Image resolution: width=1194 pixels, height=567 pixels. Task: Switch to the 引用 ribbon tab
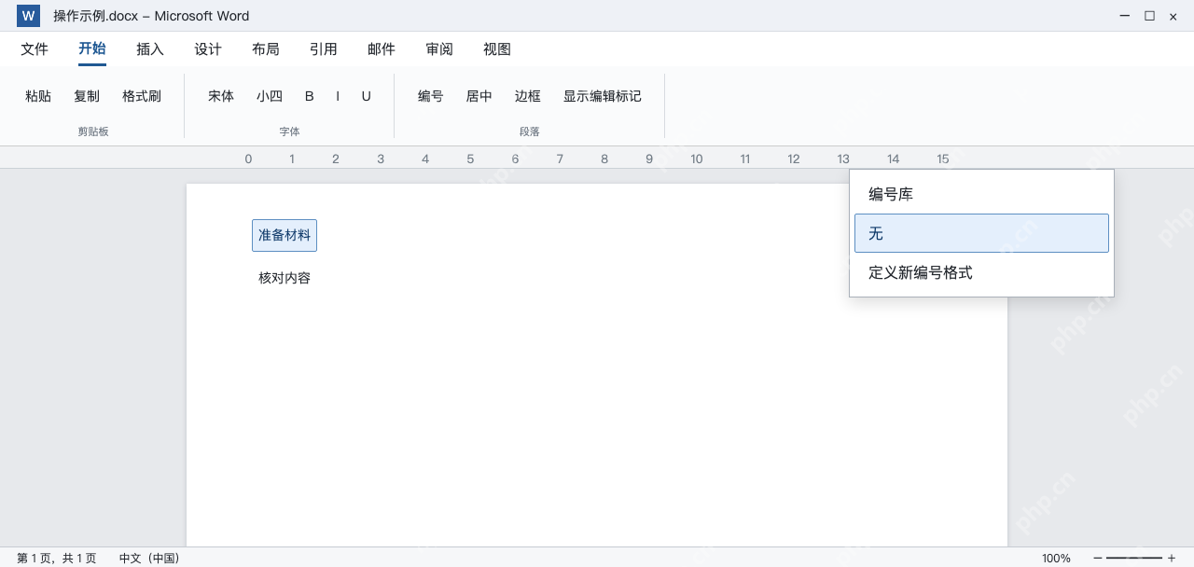click(324, 49)
